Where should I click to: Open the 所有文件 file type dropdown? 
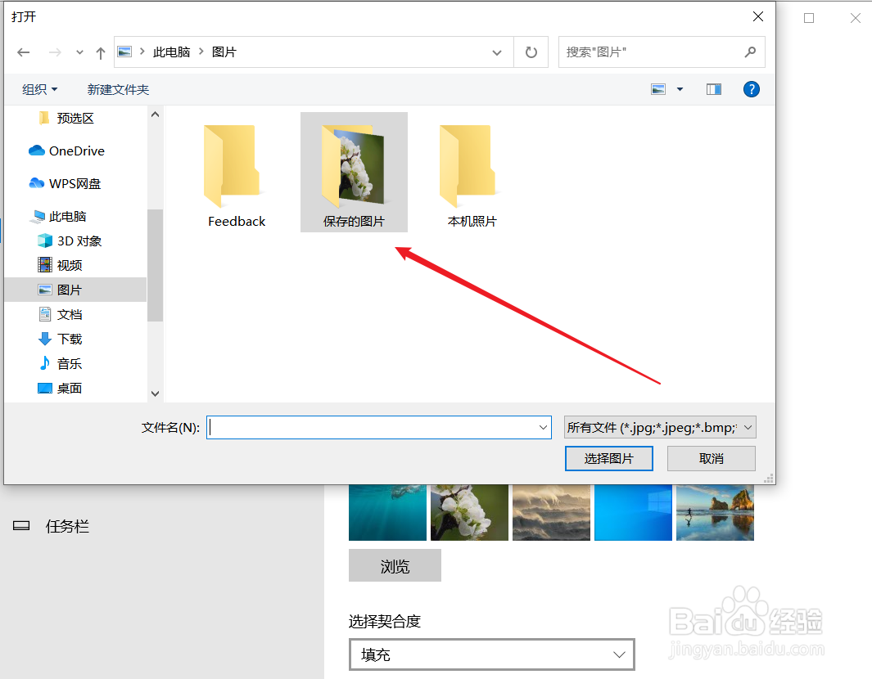pyautogui.click(x=660, y=427)
